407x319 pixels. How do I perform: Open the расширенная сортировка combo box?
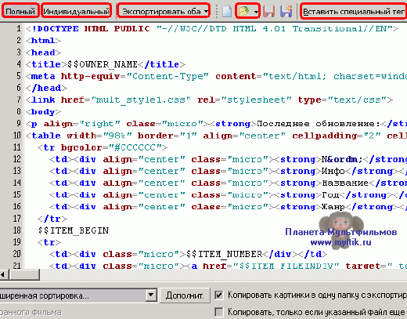pos(78,295)
